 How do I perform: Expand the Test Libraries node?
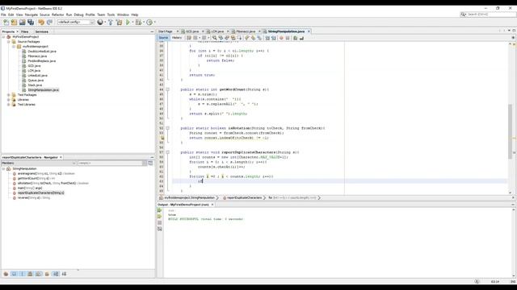tap(9, 105)
